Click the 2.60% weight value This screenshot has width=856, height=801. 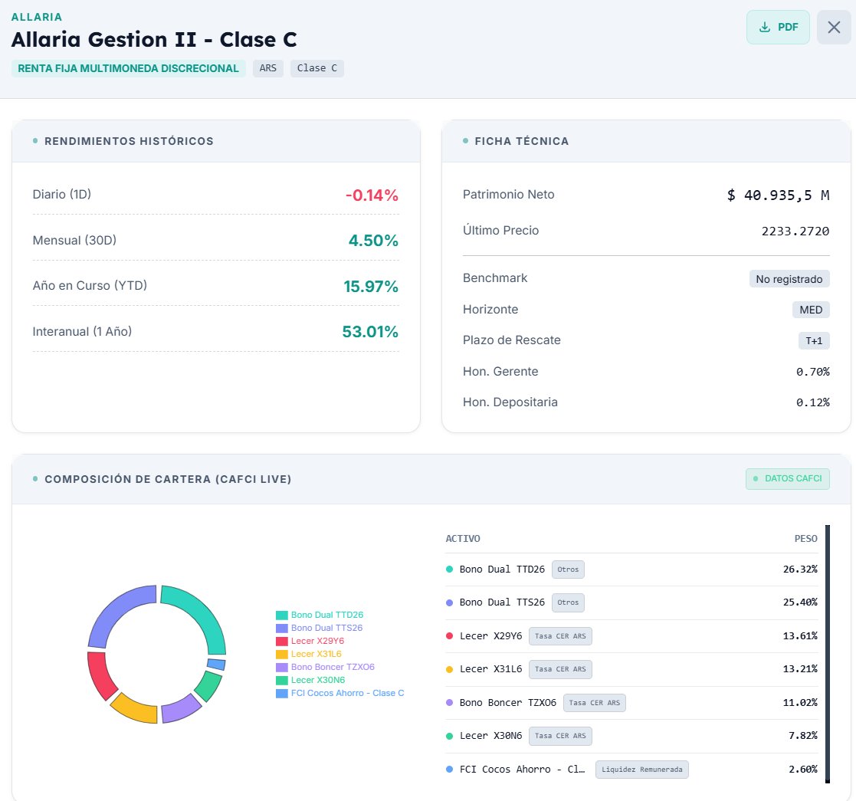point(803,770)
